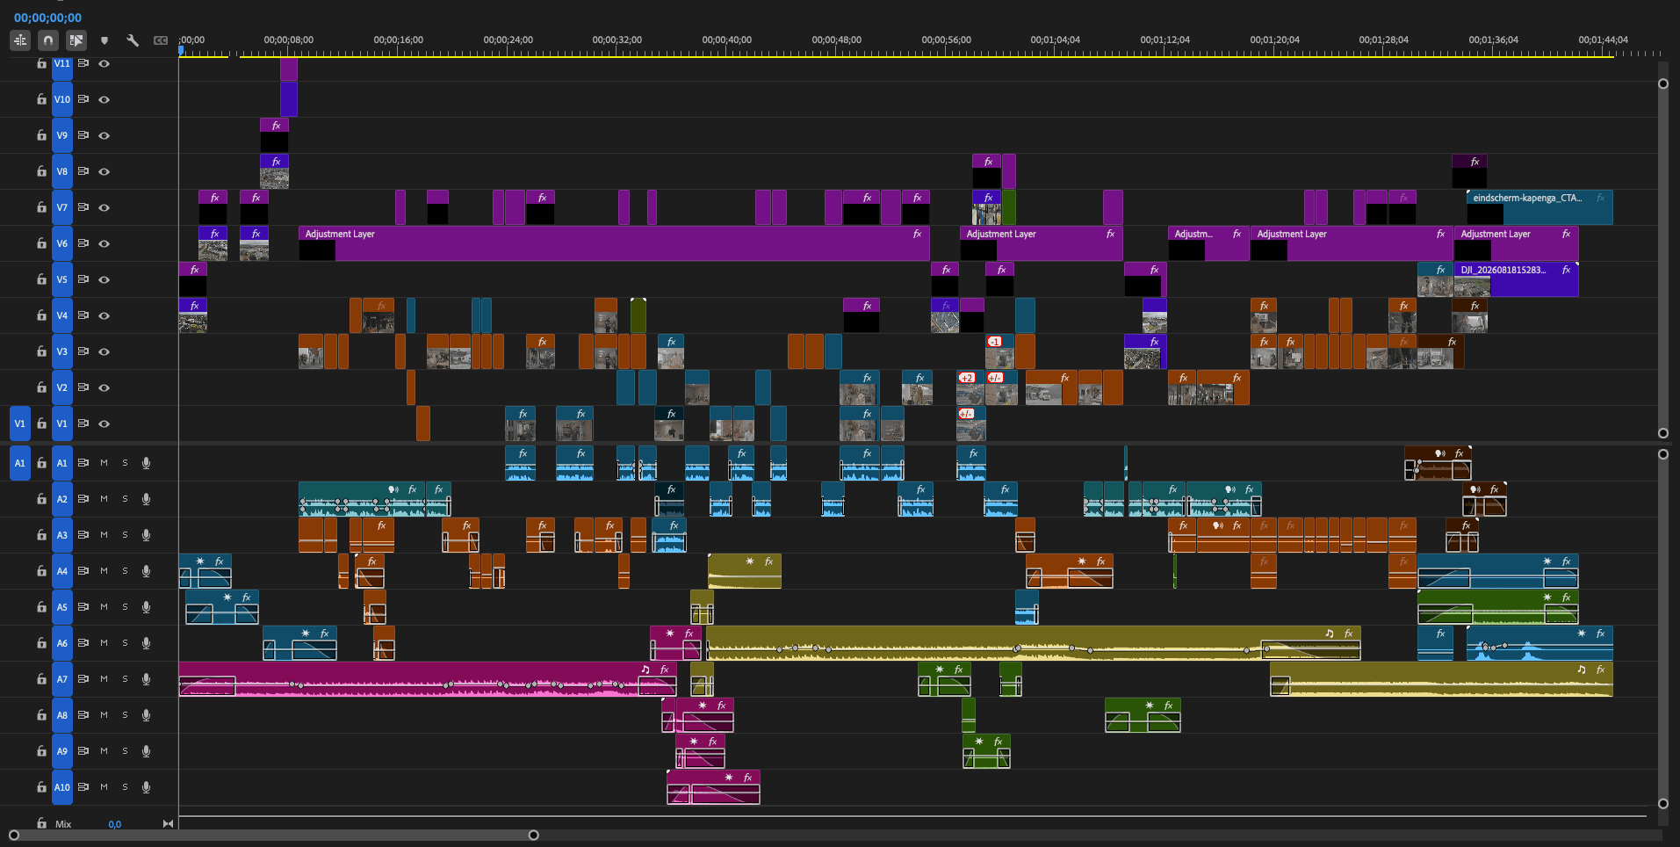Target the V4 track header
The width and height of the screenshot is (1680, 847).
tap(62, 315)
